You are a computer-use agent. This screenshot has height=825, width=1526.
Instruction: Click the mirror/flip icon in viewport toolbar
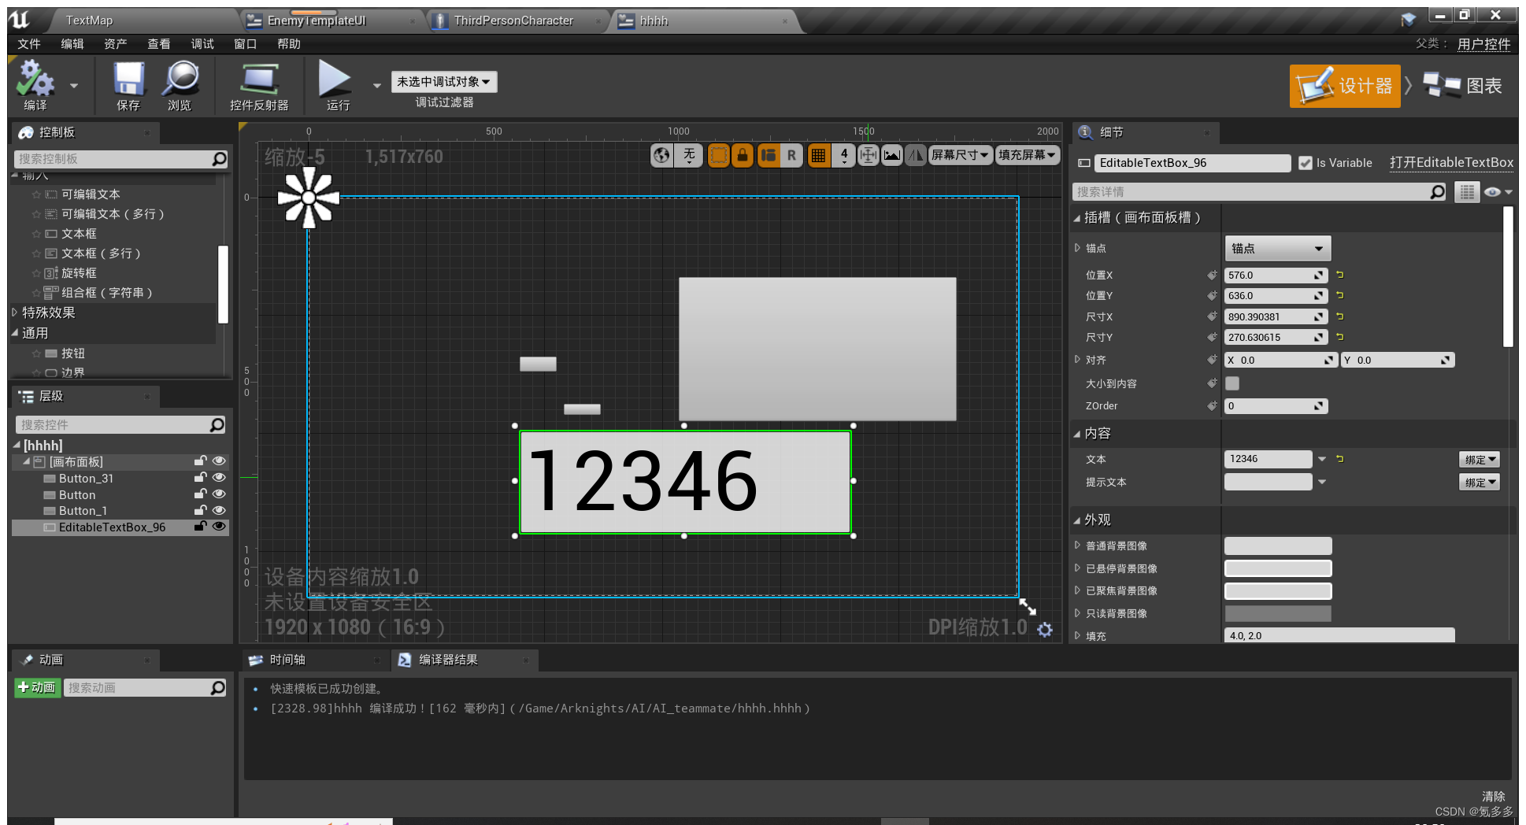[x=916, y=155]
